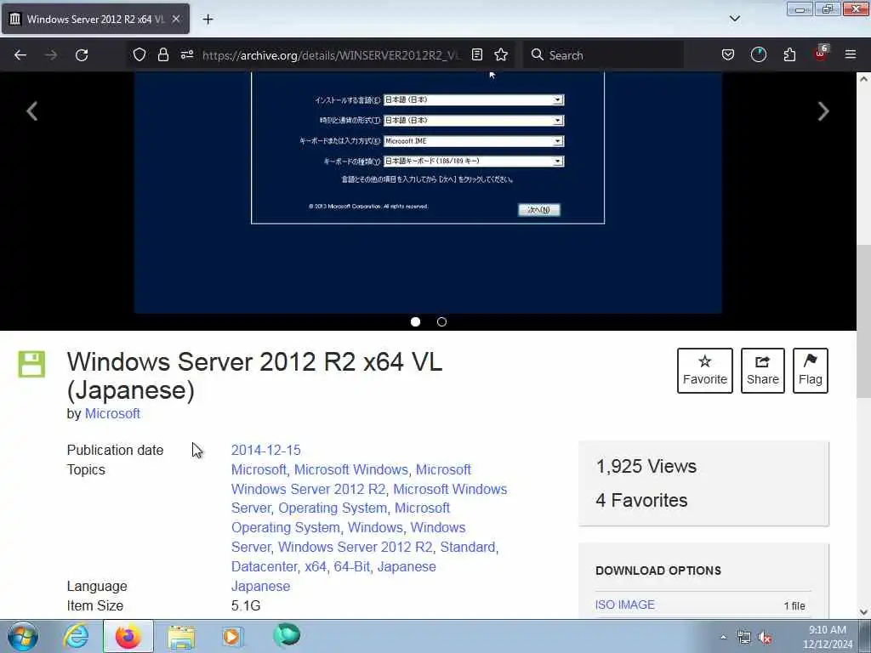Select first carousel dot indicator
The height and width of the screenshot is (653, 871).
click(415, 322)
